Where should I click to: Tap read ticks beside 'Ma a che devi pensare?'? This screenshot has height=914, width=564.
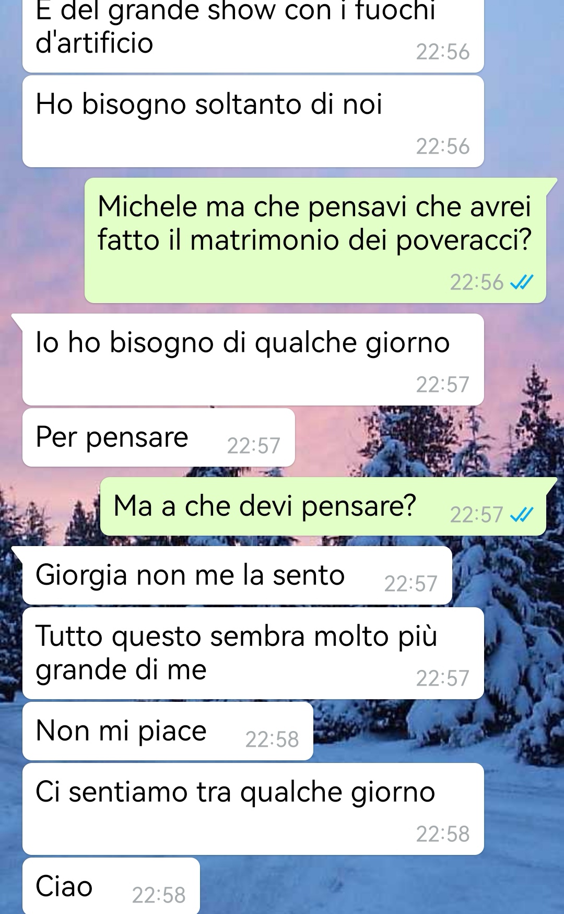point(521,515)
